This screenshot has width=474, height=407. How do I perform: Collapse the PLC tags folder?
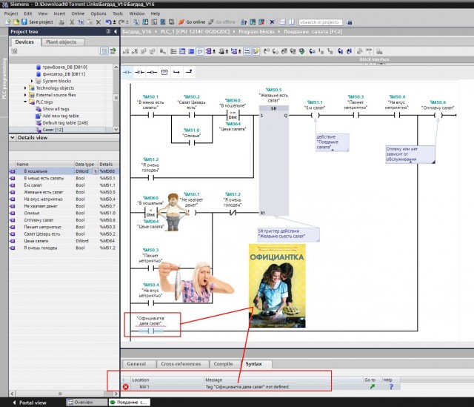pyautogui.click(x=25, y=102)
